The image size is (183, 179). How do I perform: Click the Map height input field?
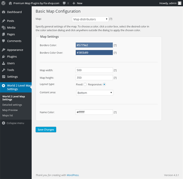coord(94,78)
